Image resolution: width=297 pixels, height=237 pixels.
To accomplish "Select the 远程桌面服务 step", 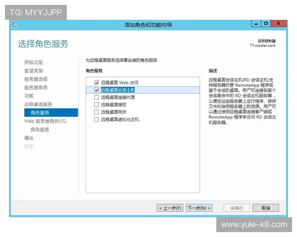I will (x=38, y=104).
